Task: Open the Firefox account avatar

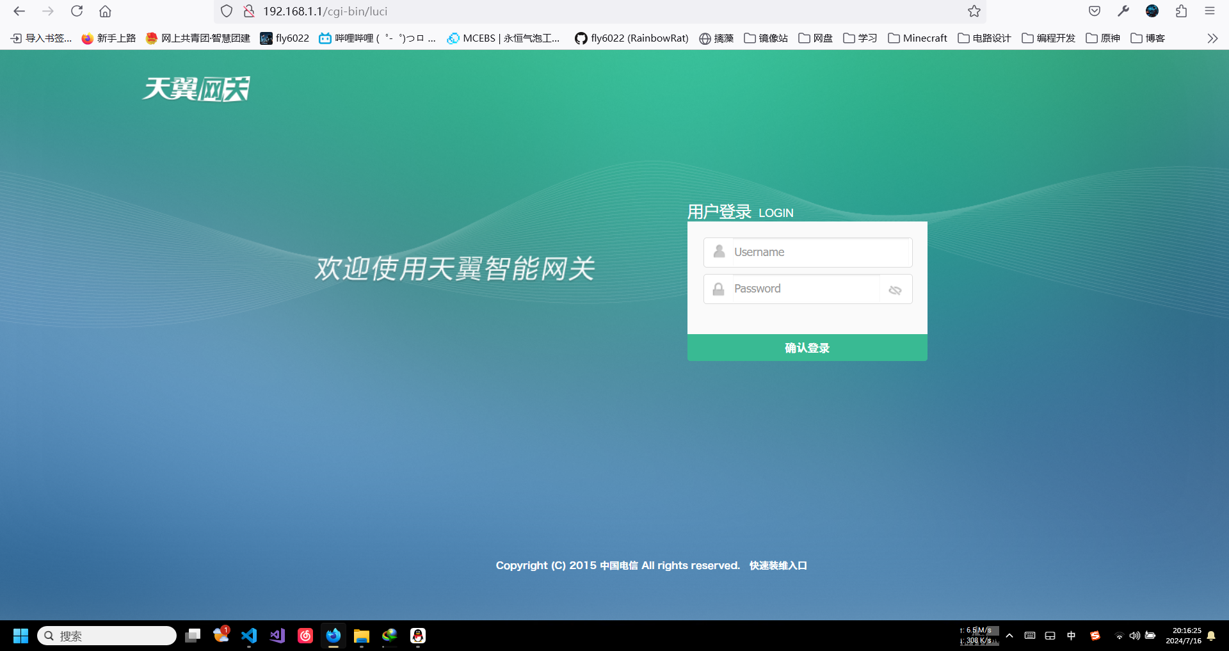Action: [x=1152, y=11]
